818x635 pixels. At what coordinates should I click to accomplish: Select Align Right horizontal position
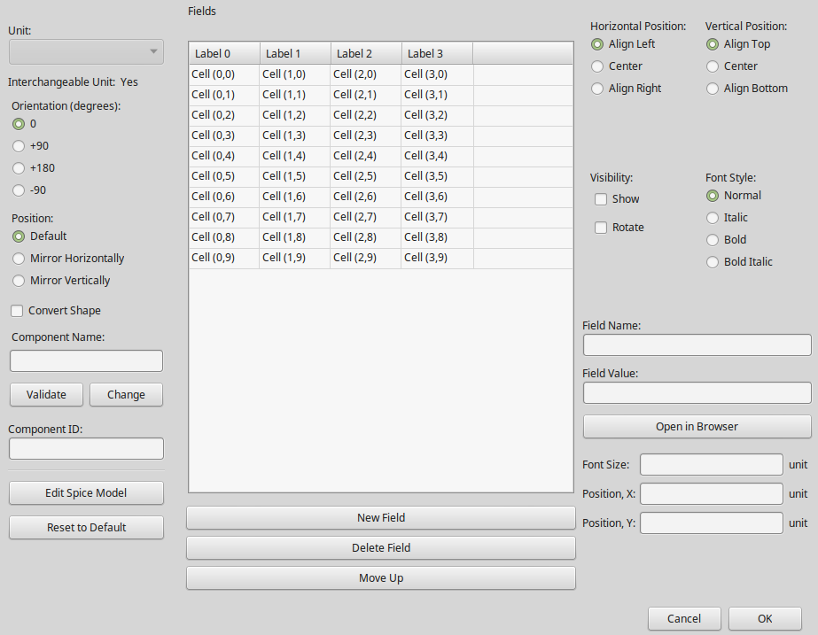[597, 89]
